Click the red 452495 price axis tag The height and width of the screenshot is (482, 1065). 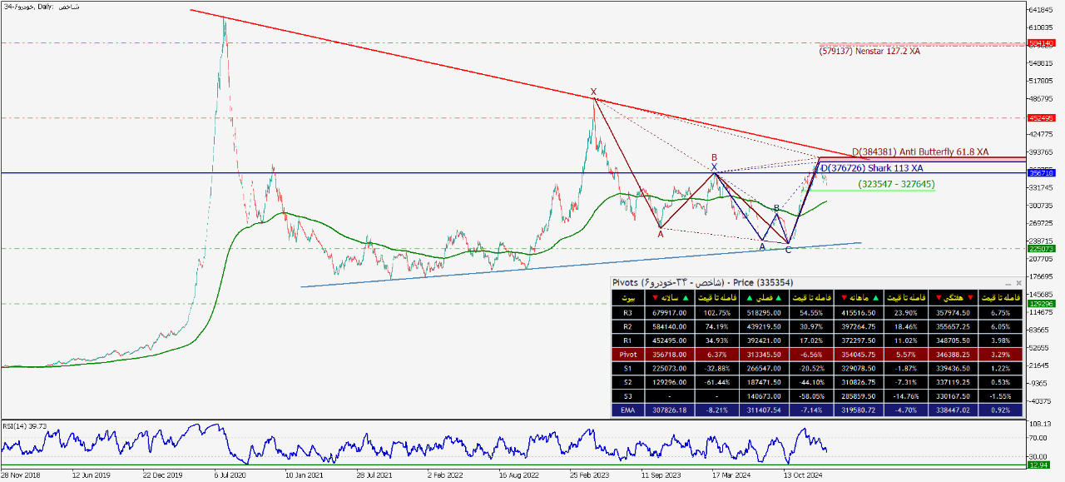1041,117
